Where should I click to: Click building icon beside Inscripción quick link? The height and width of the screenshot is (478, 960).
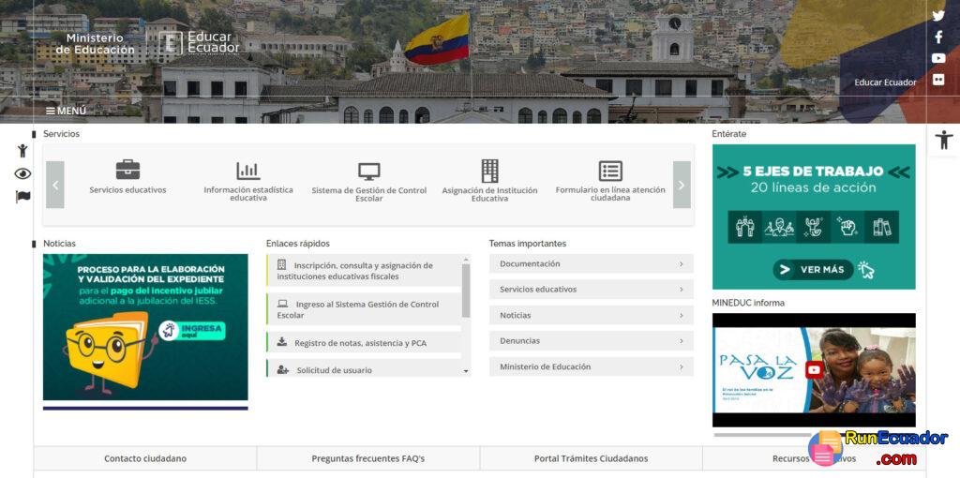pos(281,265)
